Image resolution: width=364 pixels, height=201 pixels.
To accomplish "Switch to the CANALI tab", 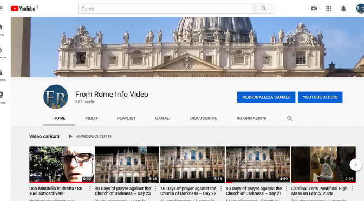I will pos(162,118).
